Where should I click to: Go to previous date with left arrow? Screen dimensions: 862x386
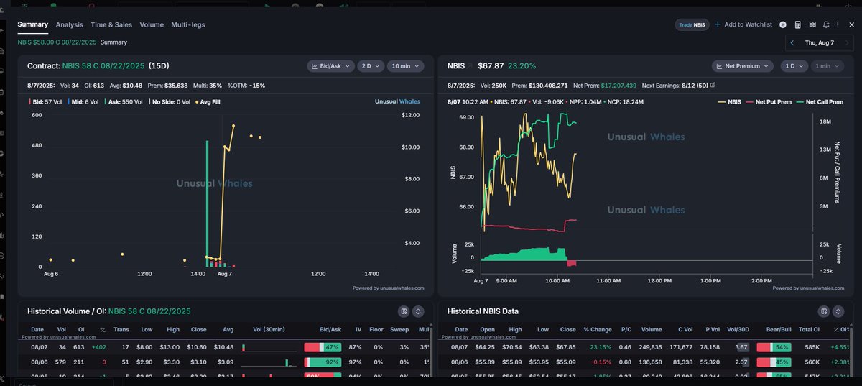tap(792, 43)
